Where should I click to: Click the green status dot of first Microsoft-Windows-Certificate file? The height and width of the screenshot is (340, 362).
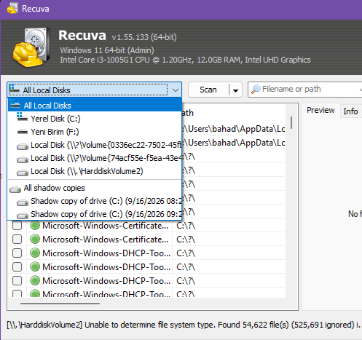coord(35,226)
